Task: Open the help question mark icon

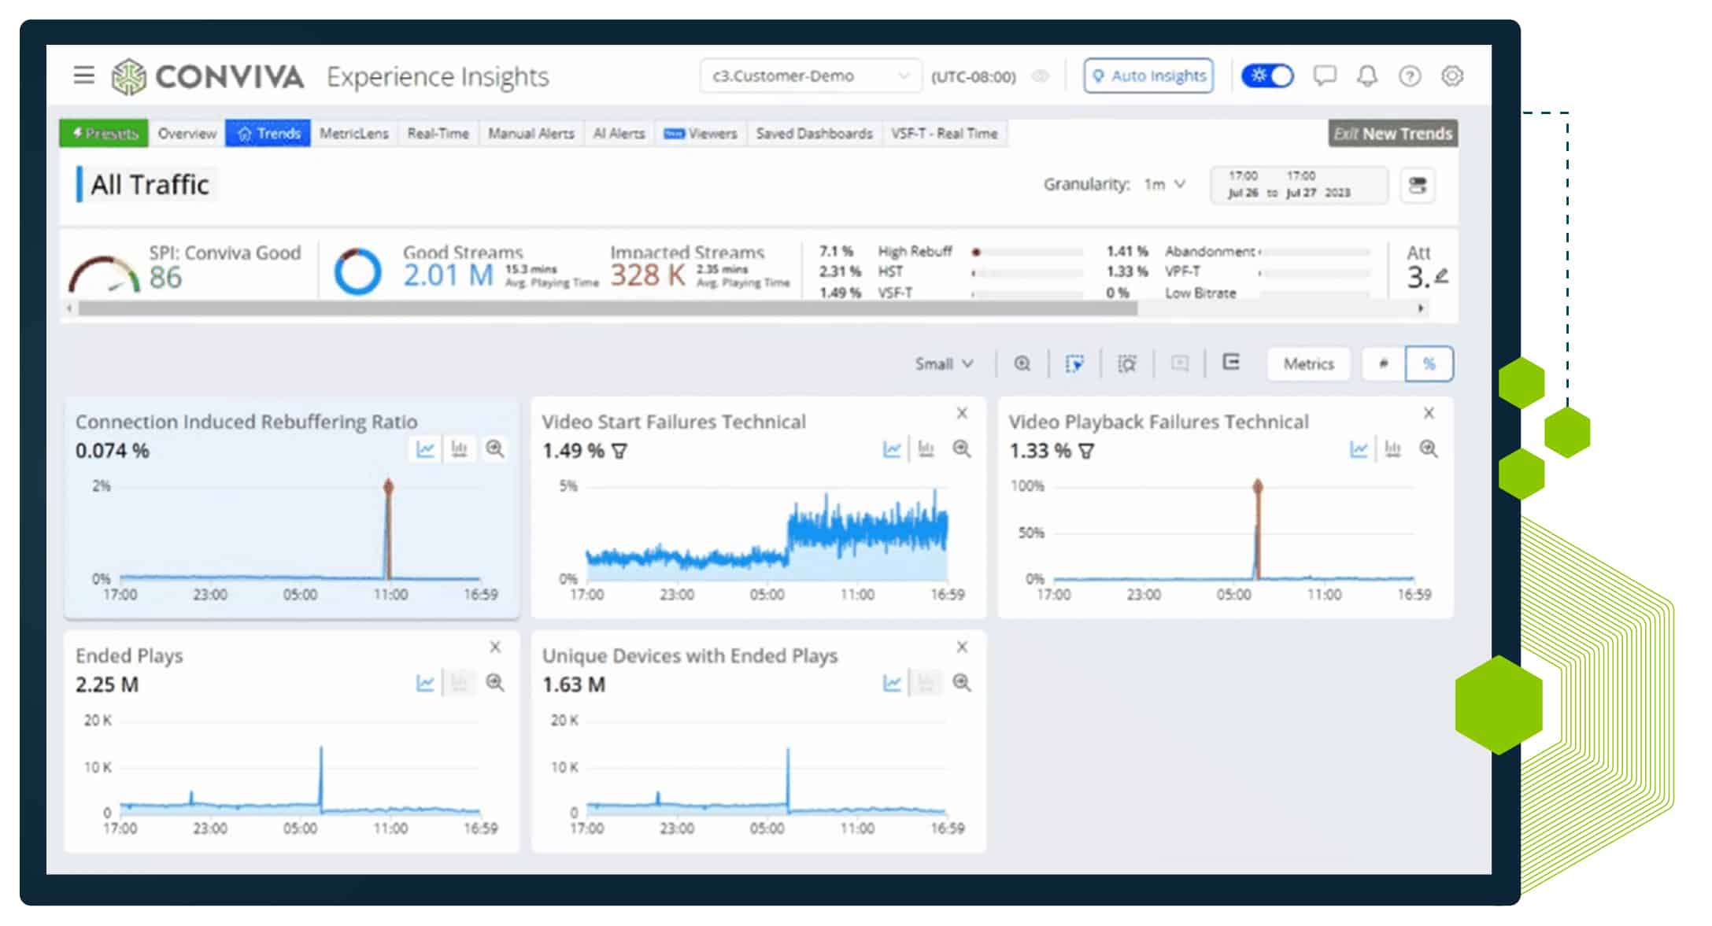Action: click(x=1409, y=76)
